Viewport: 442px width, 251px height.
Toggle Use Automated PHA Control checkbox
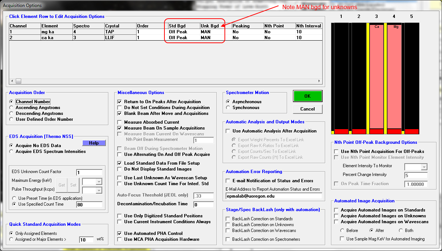pyautogui.click(x=120, y=233)
